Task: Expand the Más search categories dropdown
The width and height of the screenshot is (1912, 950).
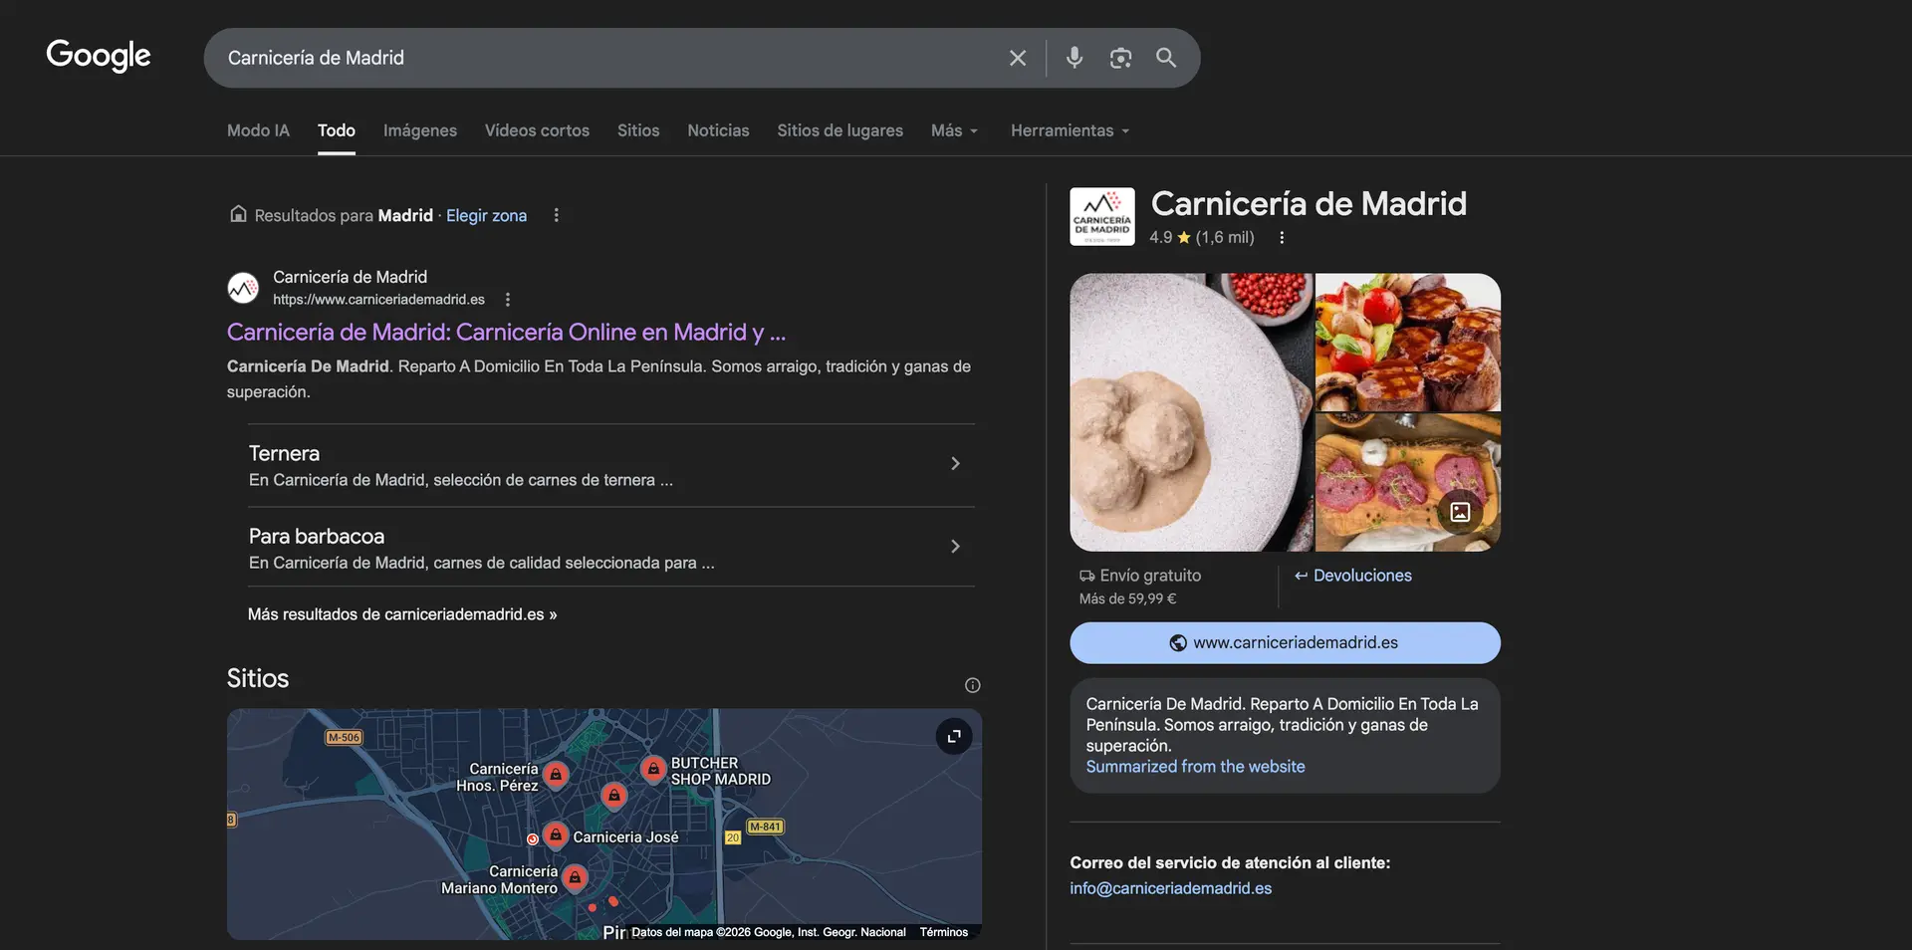Action: coord(953,130)
